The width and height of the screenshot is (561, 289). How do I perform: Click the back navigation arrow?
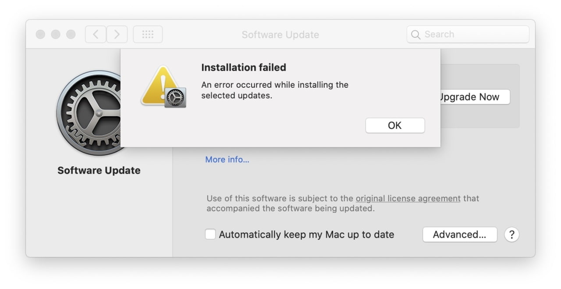point(96,34)
